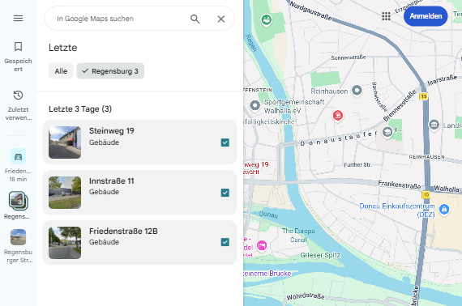Uncheck the Friedenstraße 12B checkbox
Viewport: 462px width, 306px height.
coord(225,242)
